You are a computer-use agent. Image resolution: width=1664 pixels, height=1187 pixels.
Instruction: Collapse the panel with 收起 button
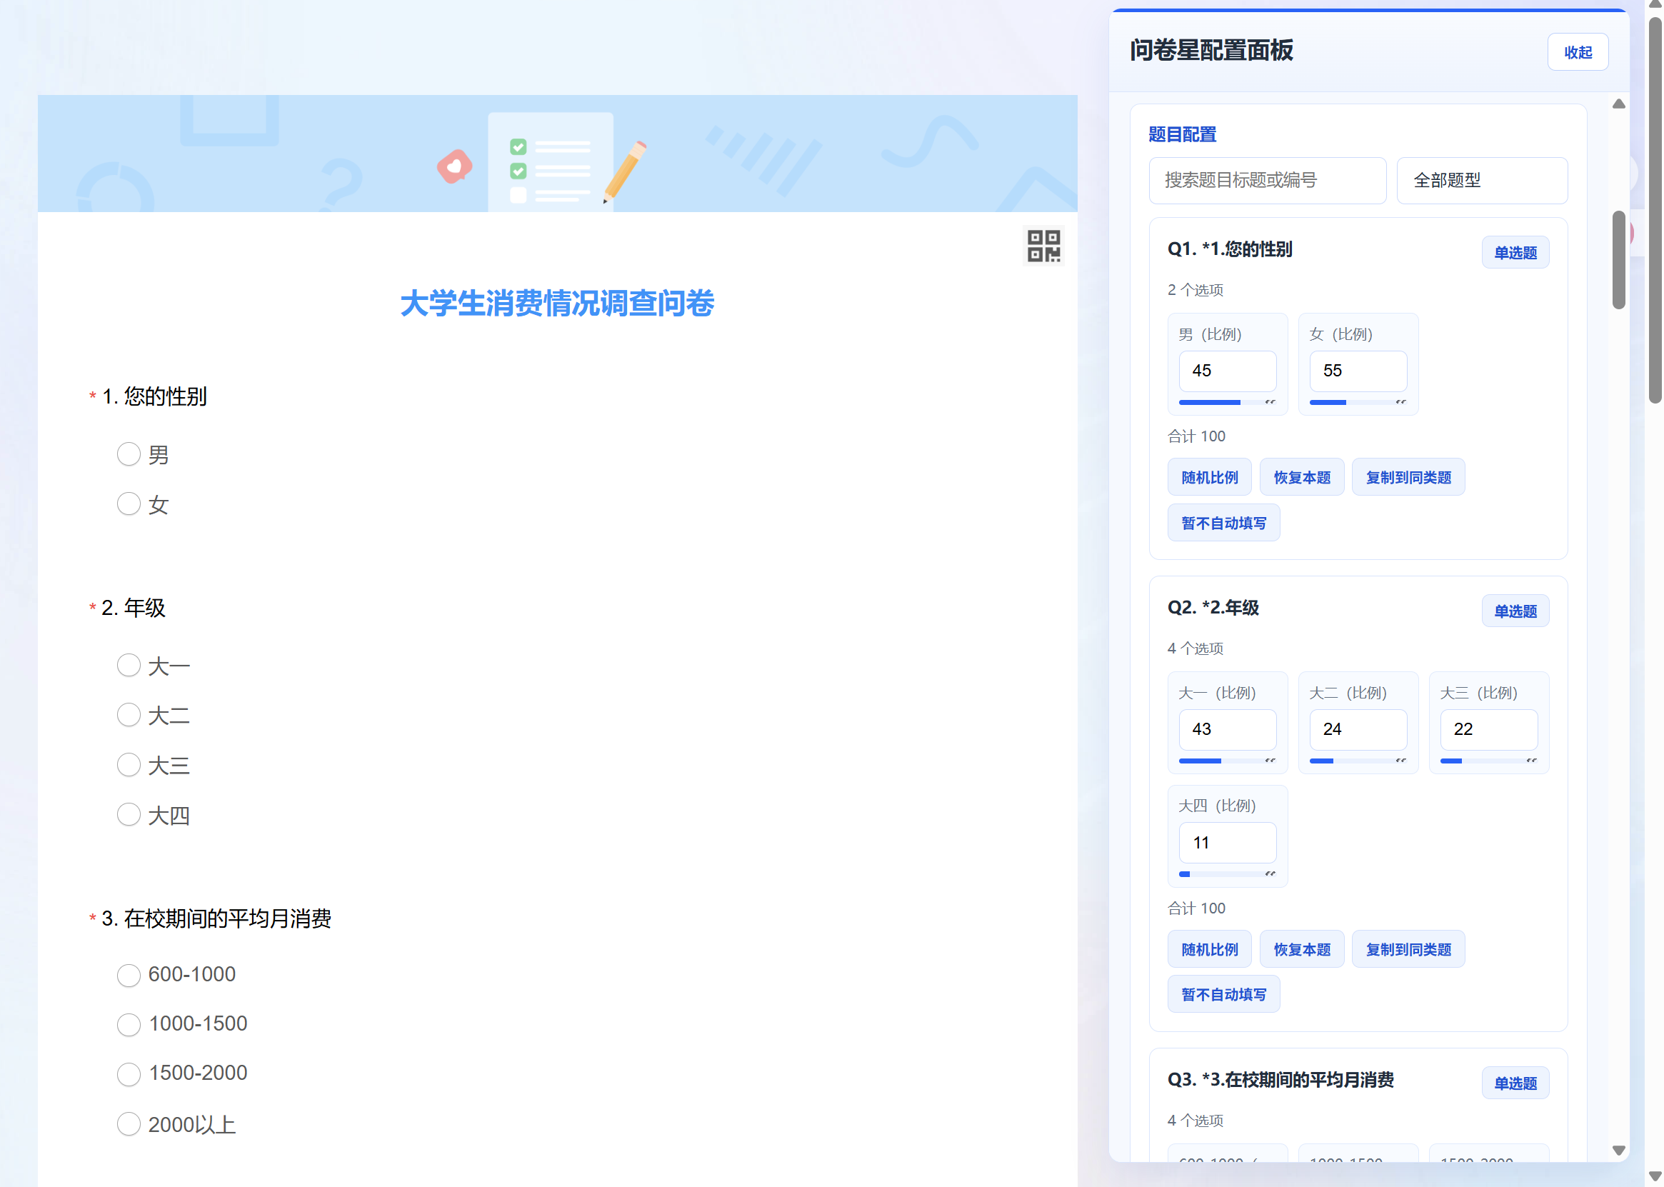click(1578, 52)
